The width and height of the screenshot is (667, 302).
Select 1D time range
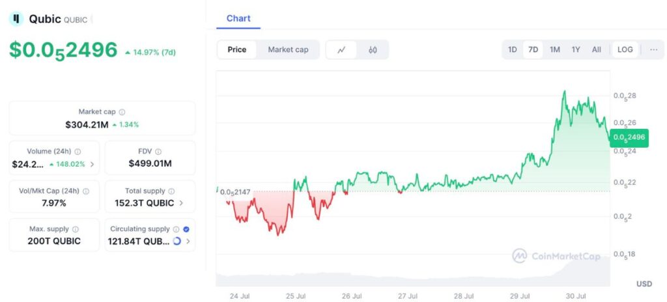pyautogui.click(x=513, y=49)
